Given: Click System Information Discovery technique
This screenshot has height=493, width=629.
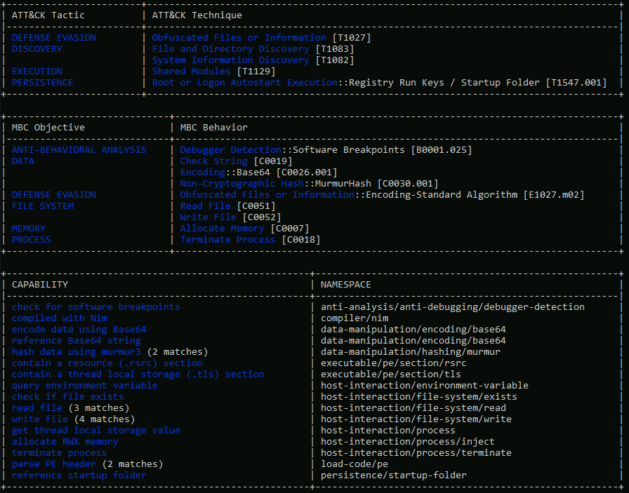Looking at the screenshot, I should pyautogui.click(x=231, y=60).
